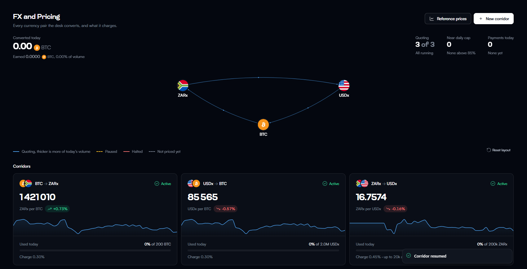Click the "Paused" legend entry
527x269 pixels.
[x=107, y=152]
